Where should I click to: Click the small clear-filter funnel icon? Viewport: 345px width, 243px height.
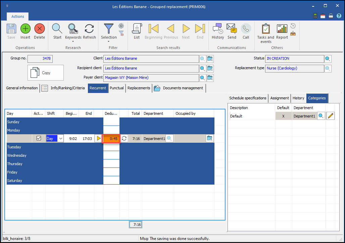(121, 33)
